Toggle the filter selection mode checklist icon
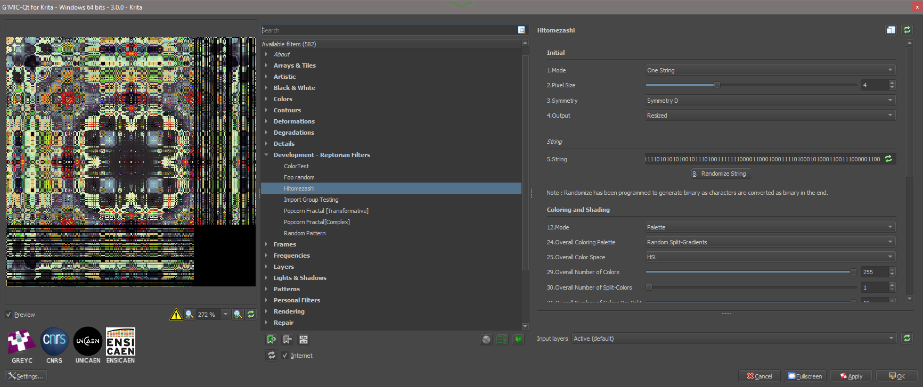This screenshot has height=387, width=923. pos(502,340)
